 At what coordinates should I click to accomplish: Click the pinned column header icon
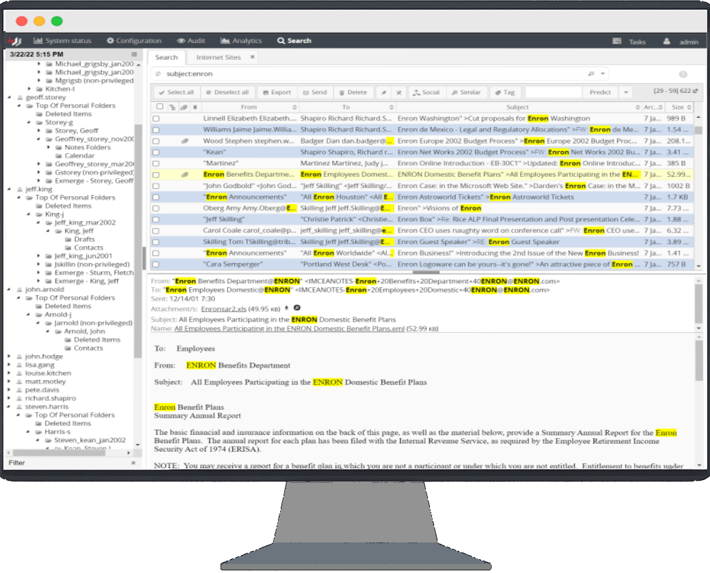(x=195, y=108)
